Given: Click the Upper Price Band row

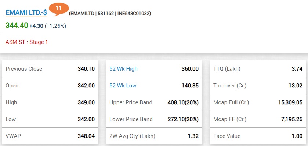Looking at the screenshot, I should point(154,102).
